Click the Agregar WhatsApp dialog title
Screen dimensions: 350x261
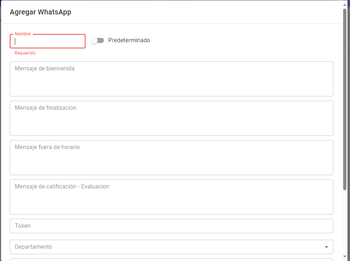click(x=40, y=12)
